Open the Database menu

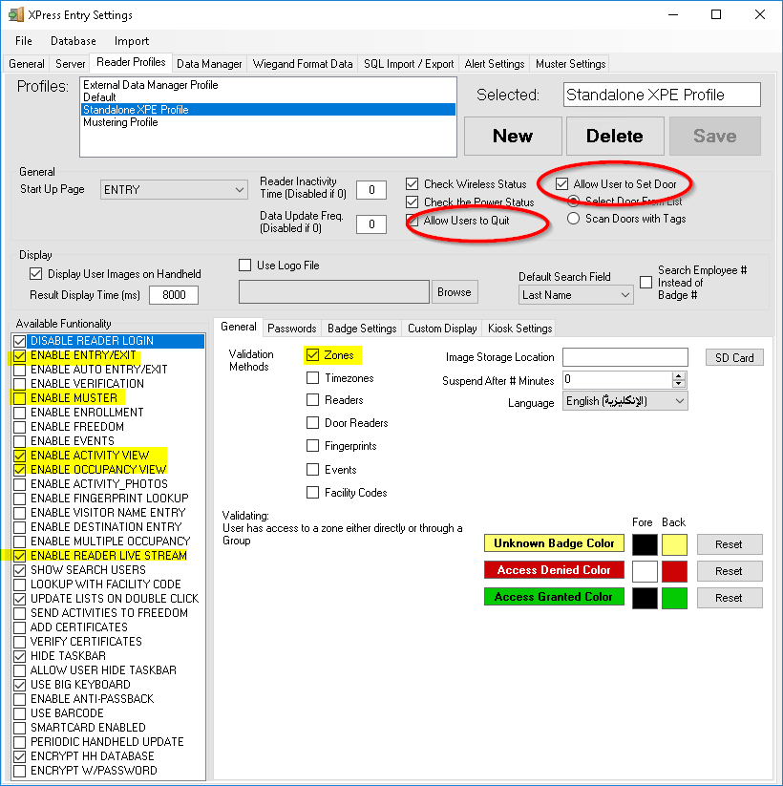point(74,41)
